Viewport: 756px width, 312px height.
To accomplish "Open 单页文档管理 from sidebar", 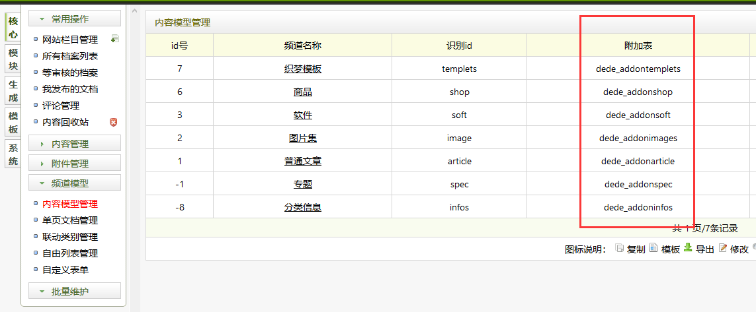I will click(69, 220).
